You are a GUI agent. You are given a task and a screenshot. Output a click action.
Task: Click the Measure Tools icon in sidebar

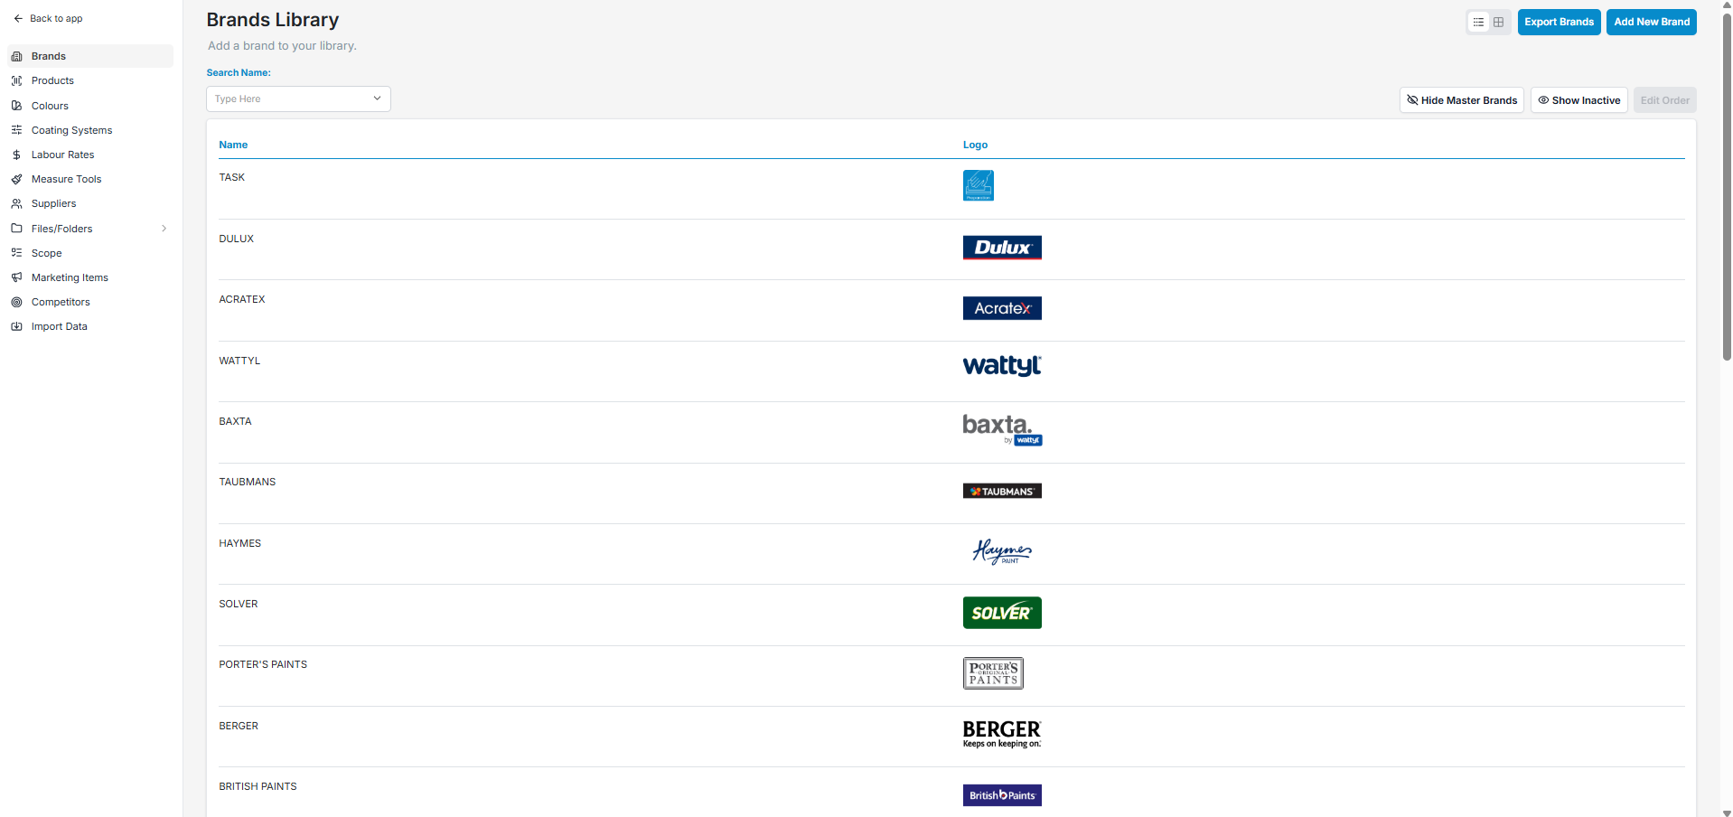[x=16, y=179]
